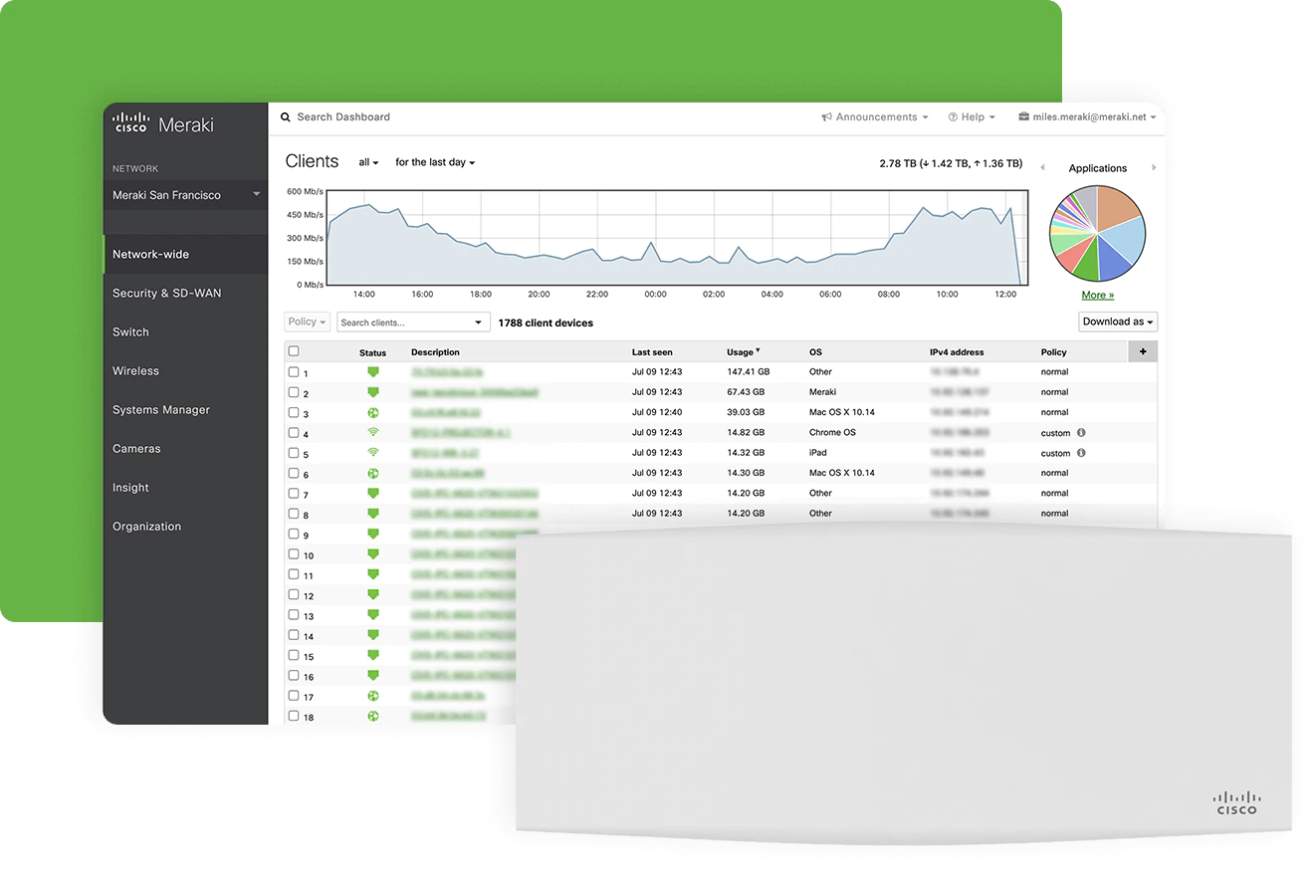Check the box for client row 3
1314x872 pixels.
[x=294, y=412]
